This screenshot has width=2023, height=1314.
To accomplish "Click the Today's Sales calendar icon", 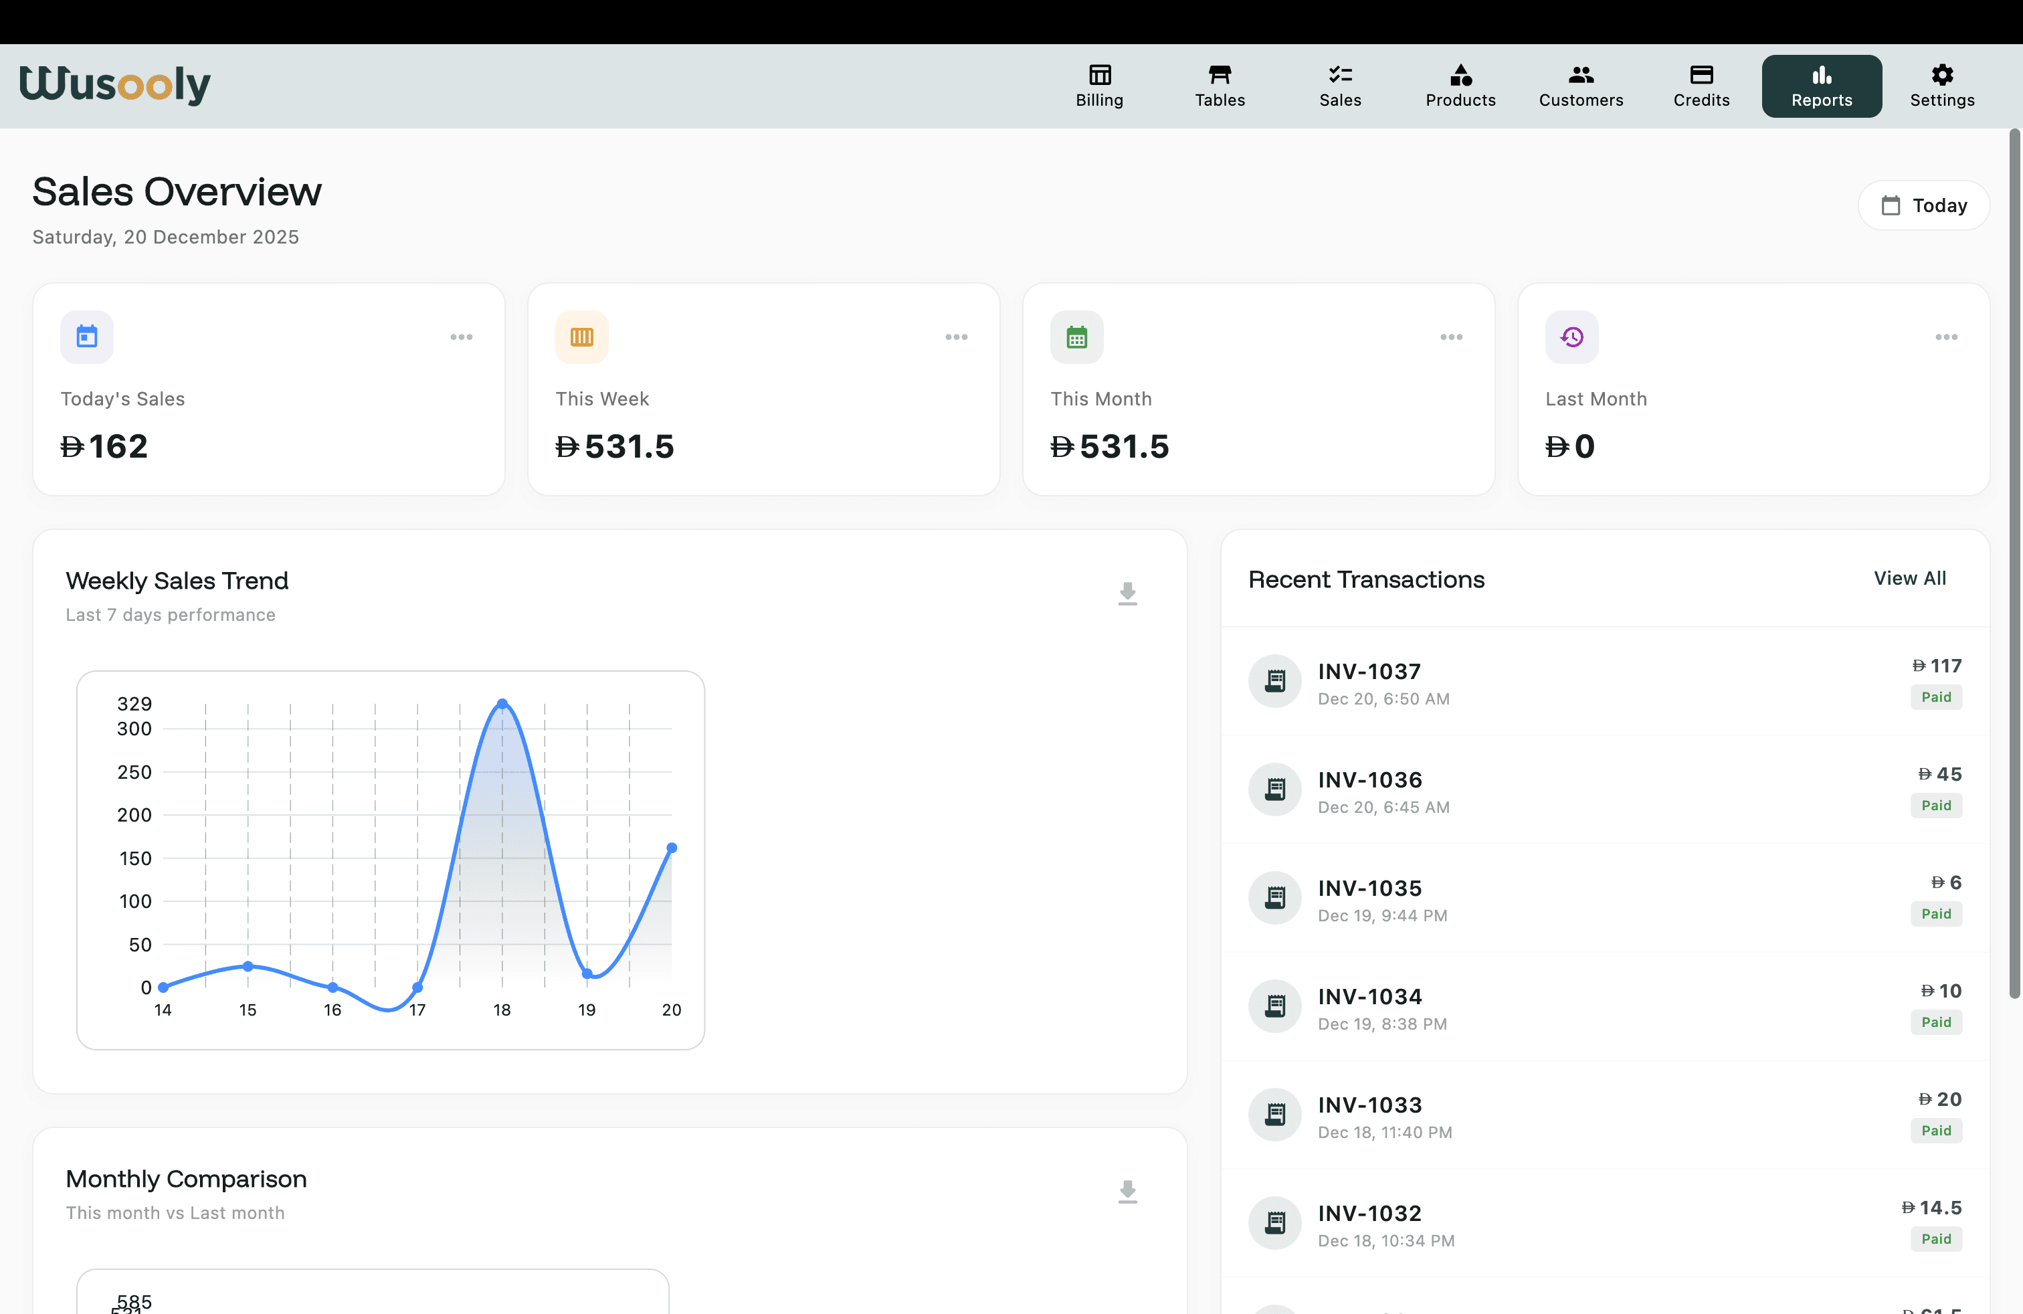I will click(x=87, y=337).
